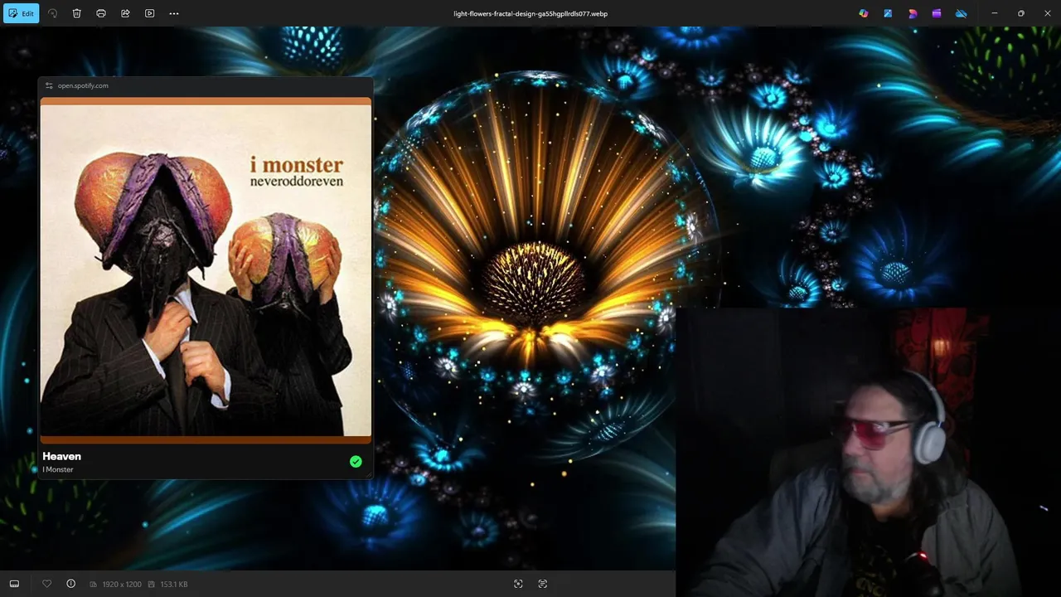Open the Heaven song title link
Screen dimensions: 1061x597
coord(61,456)
